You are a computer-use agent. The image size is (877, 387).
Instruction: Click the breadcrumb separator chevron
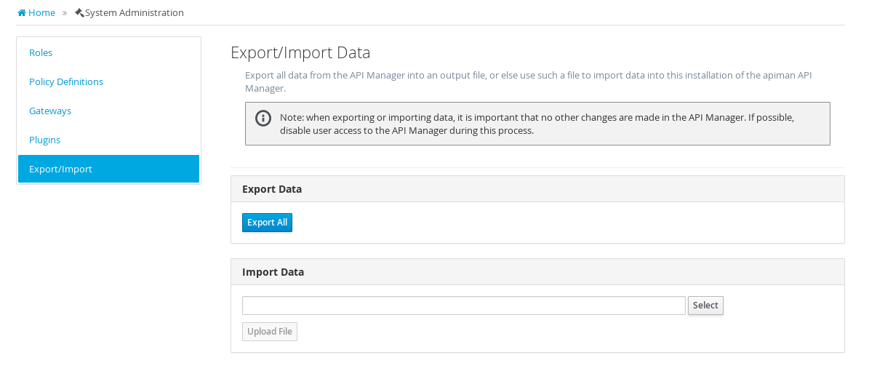[65, 13]
